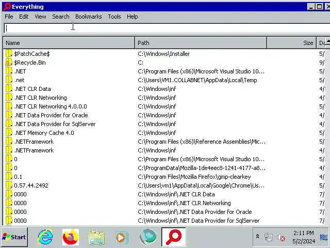
Task: Click the scroll up arrow of results list
Action: tap(328, 41)
